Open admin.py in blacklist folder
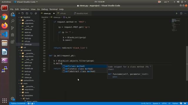The image size is (188, 105). point(28,29)
